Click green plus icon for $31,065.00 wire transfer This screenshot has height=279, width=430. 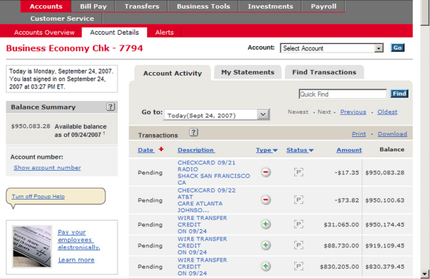(266, 224)
